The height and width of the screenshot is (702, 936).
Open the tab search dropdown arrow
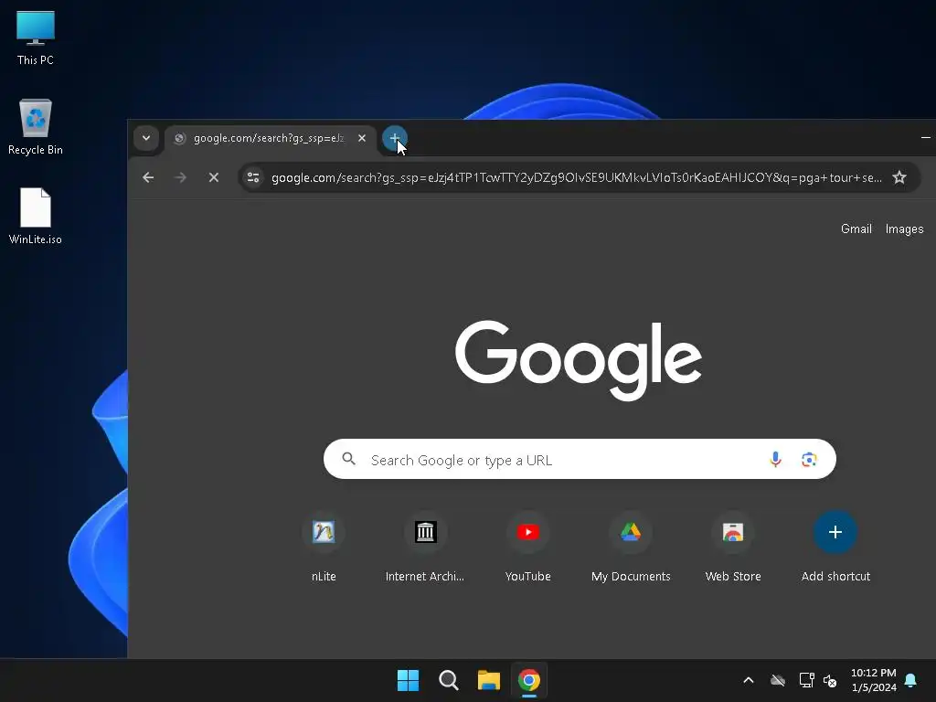(x=145, y=139)
